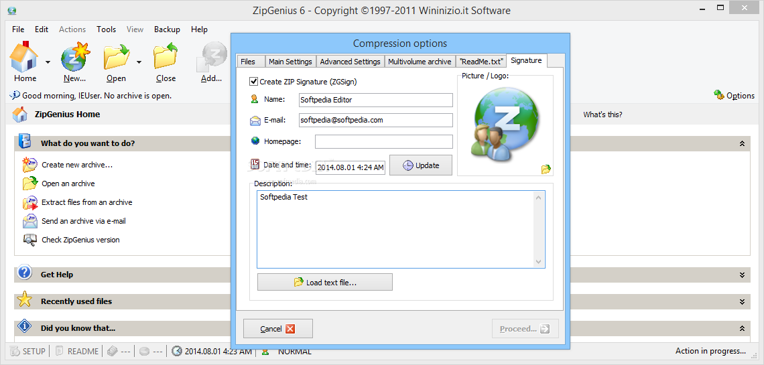Click the Extract files icon

pos(29,202)
